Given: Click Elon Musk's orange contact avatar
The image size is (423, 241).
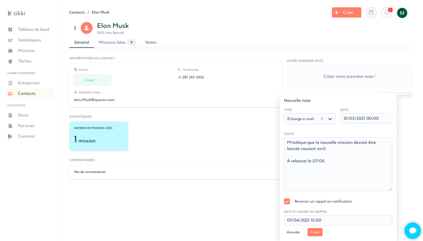Looking at the screenshot, I should [87, 28].
